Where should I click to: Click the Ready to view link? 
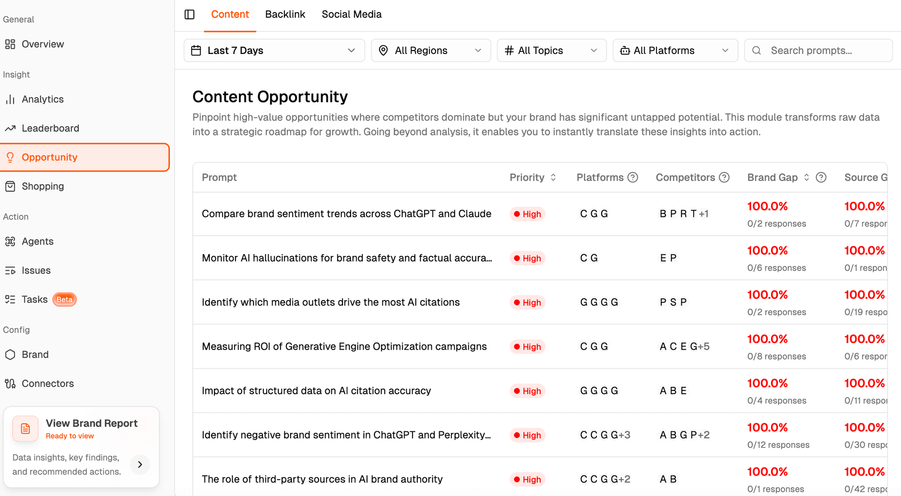pyautogui.click(x=70, y=436)
